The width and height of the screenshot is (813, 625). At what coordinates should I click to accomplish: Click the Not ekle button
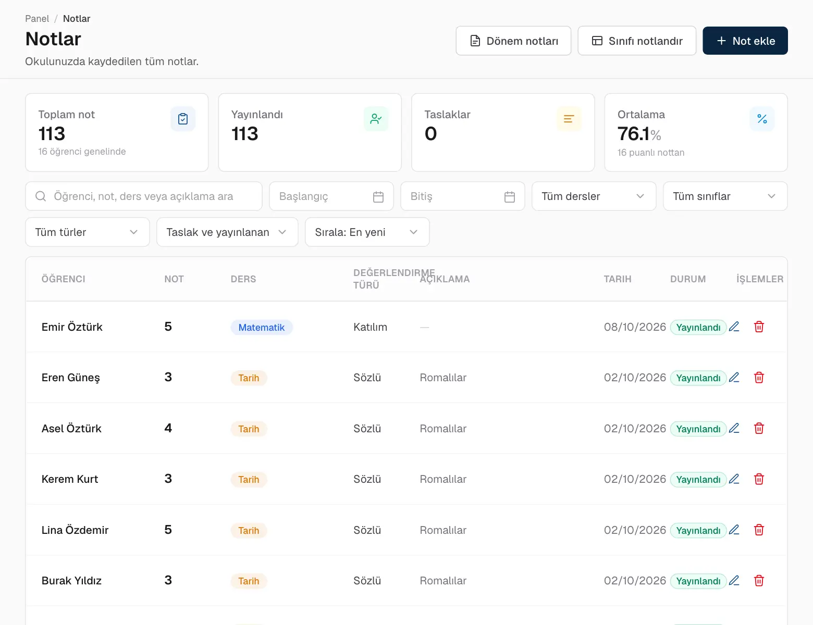pyautogui.click(x=745, y=41)
